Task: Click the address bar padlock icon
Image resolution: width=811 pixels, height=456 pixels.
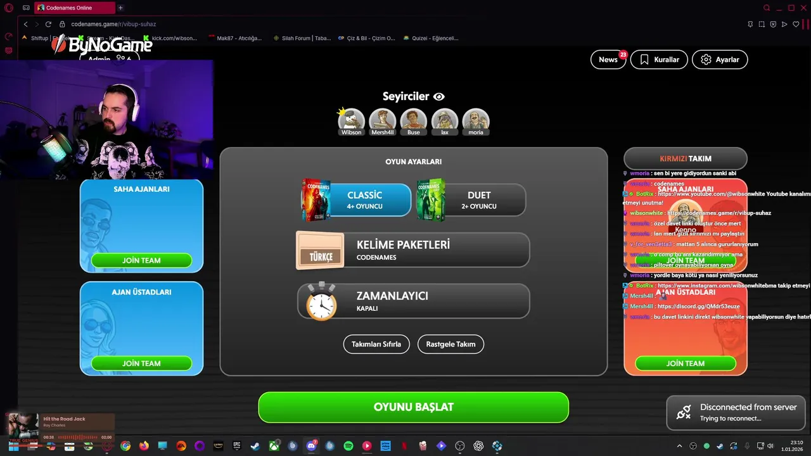Action: (x=62, y=24)
